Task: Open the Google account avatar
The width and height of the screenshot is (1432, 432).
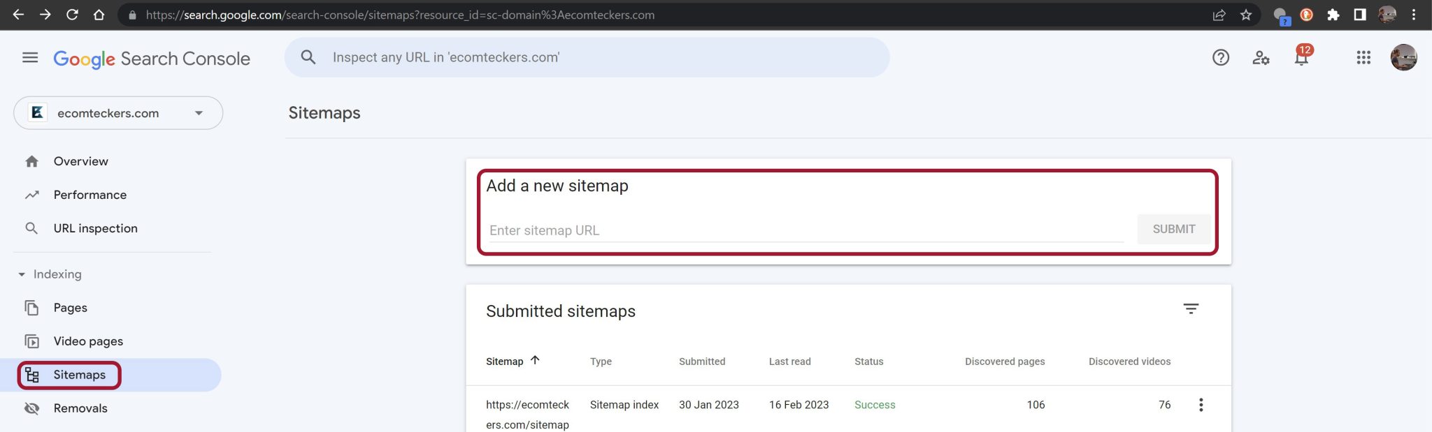Action: tap(1403, 57)
